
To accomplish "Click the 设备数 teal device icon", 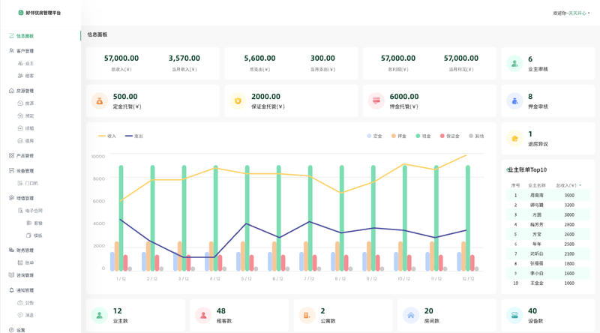I will point(514,316).
